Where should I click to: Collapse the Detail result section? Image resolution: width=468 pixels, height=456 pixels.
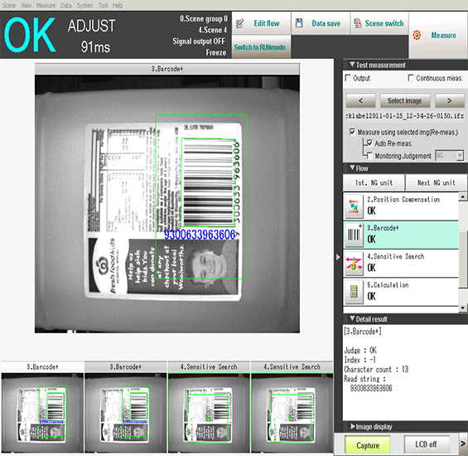point(353,318)
